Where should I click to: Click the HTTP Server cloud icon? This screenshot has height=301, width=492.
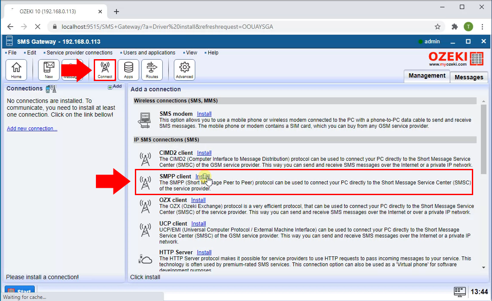tap(145, 259)
